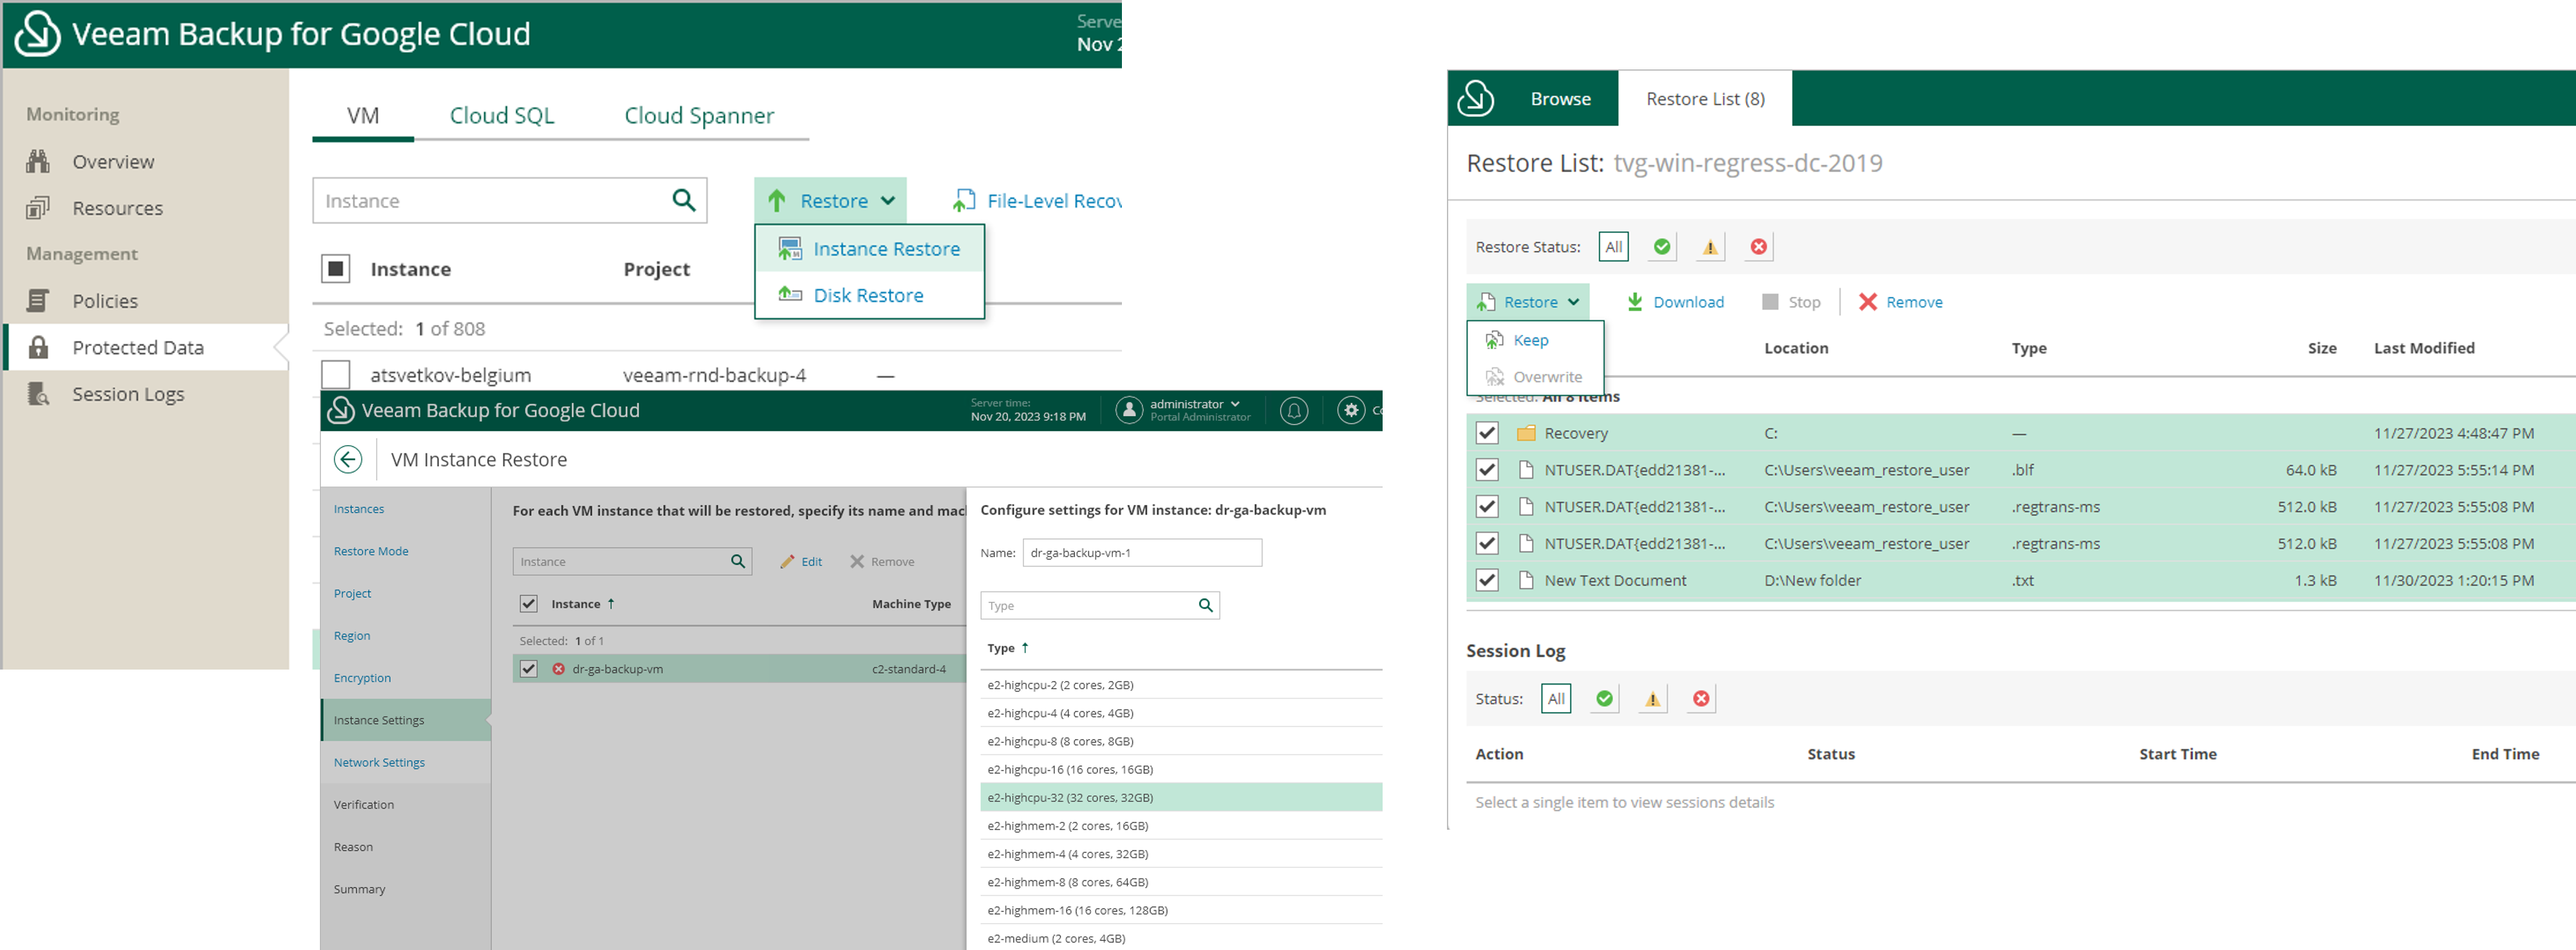Click Stop in Restore List toolbar
The width and height of the screenshot is (2576, 950).
(x=1791, y=302)
